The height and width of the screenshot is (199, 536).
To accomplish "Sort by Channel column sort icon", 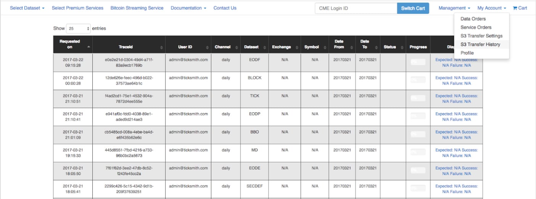I will point(237,47).
